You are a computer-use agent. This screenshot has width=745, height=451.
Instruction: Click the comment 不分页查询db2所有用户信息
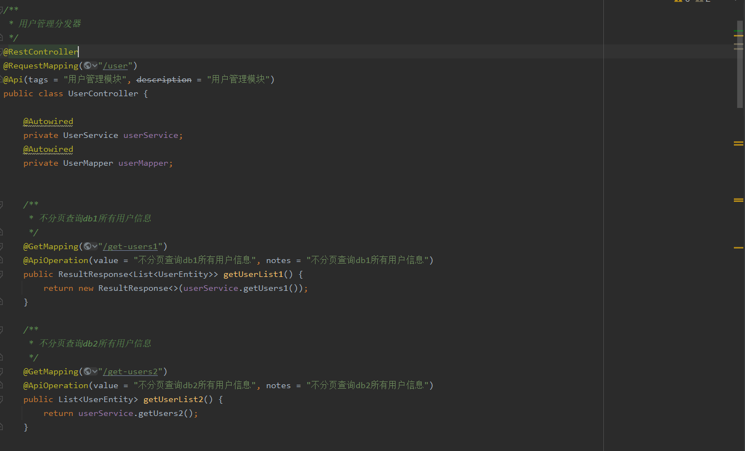(x=96, y=344)
